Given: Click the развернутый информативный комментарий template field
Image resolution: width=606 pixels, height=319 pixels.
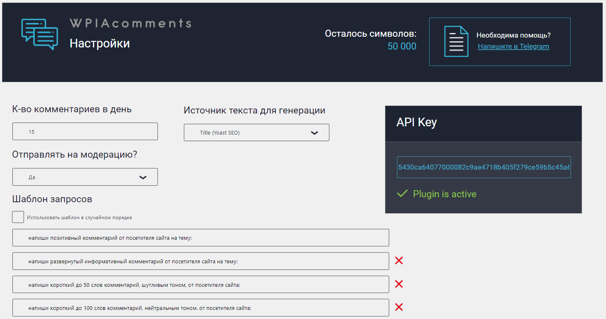Looking at the screenshot, I should point(201,261).
